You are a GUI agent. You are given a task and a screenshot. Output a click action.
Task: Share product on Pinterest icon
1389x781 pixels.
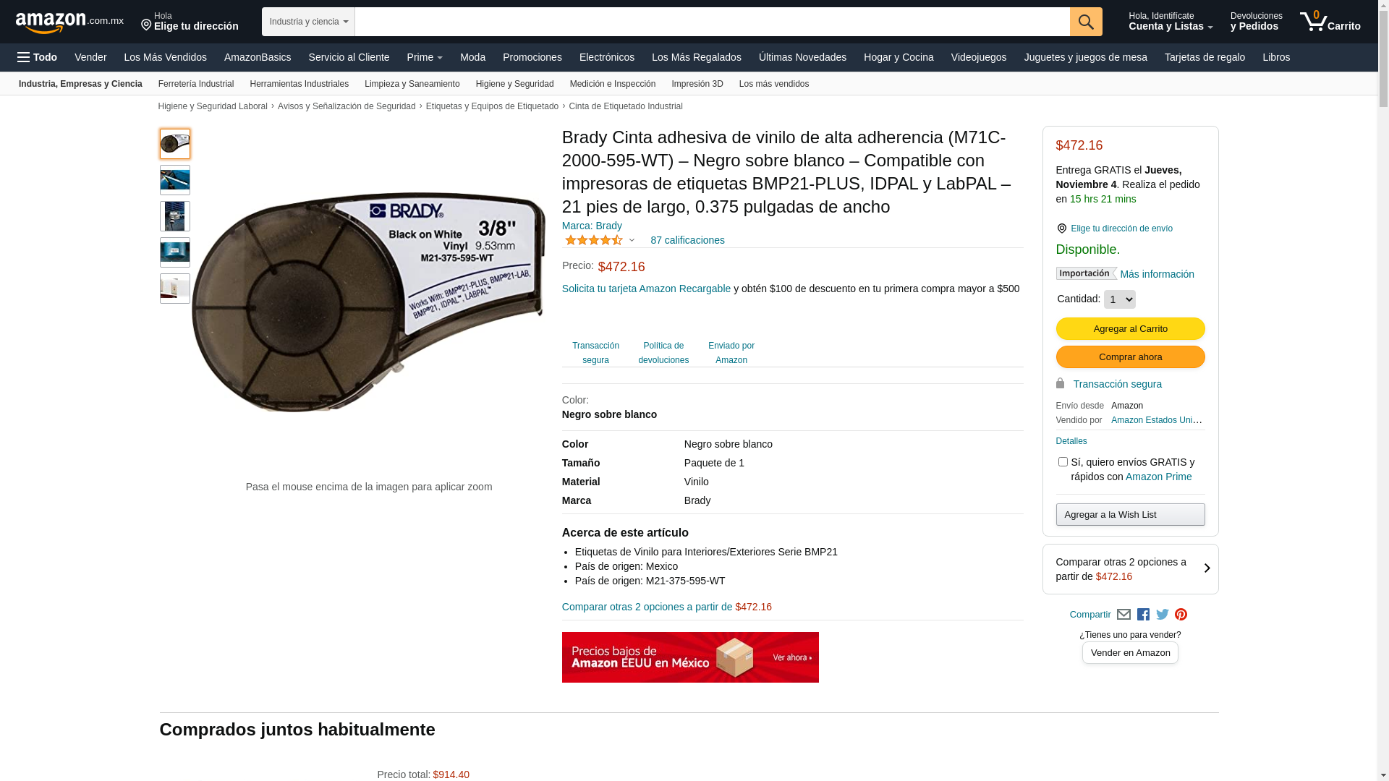[1181, 615]
